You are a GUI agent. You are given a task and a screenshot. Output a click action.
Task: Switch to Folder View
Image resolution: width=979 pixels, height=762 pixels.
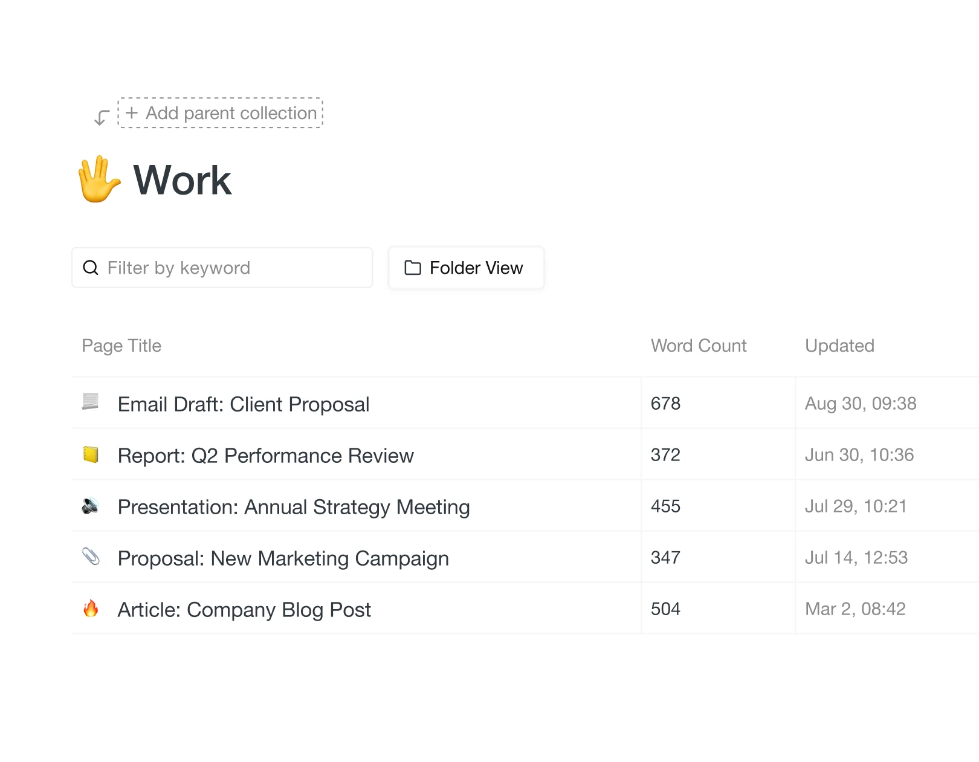(466, 268)
